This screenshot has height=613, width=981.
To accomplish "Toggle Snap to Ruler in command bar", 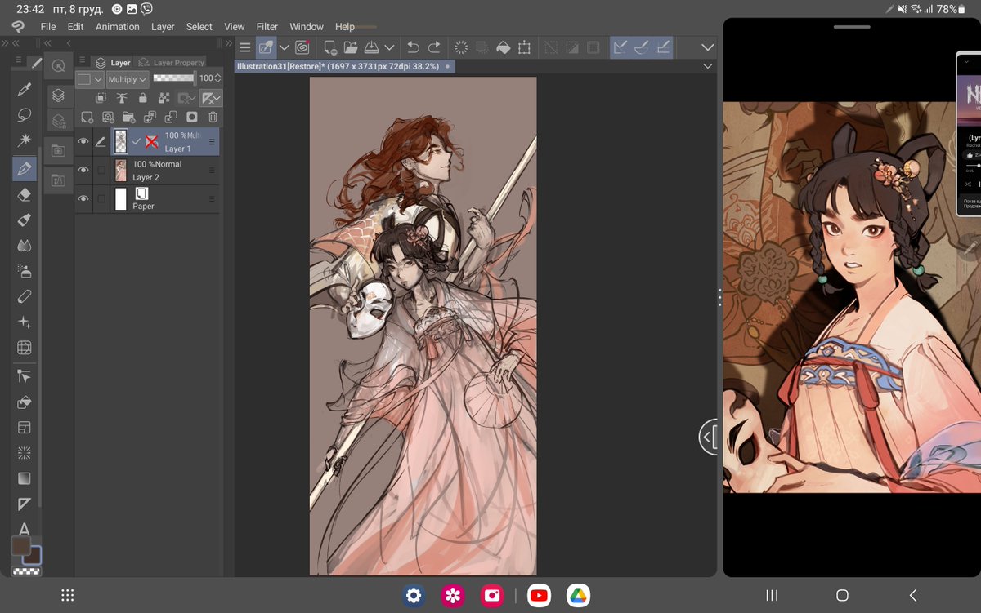I will (x=621, y=47).
